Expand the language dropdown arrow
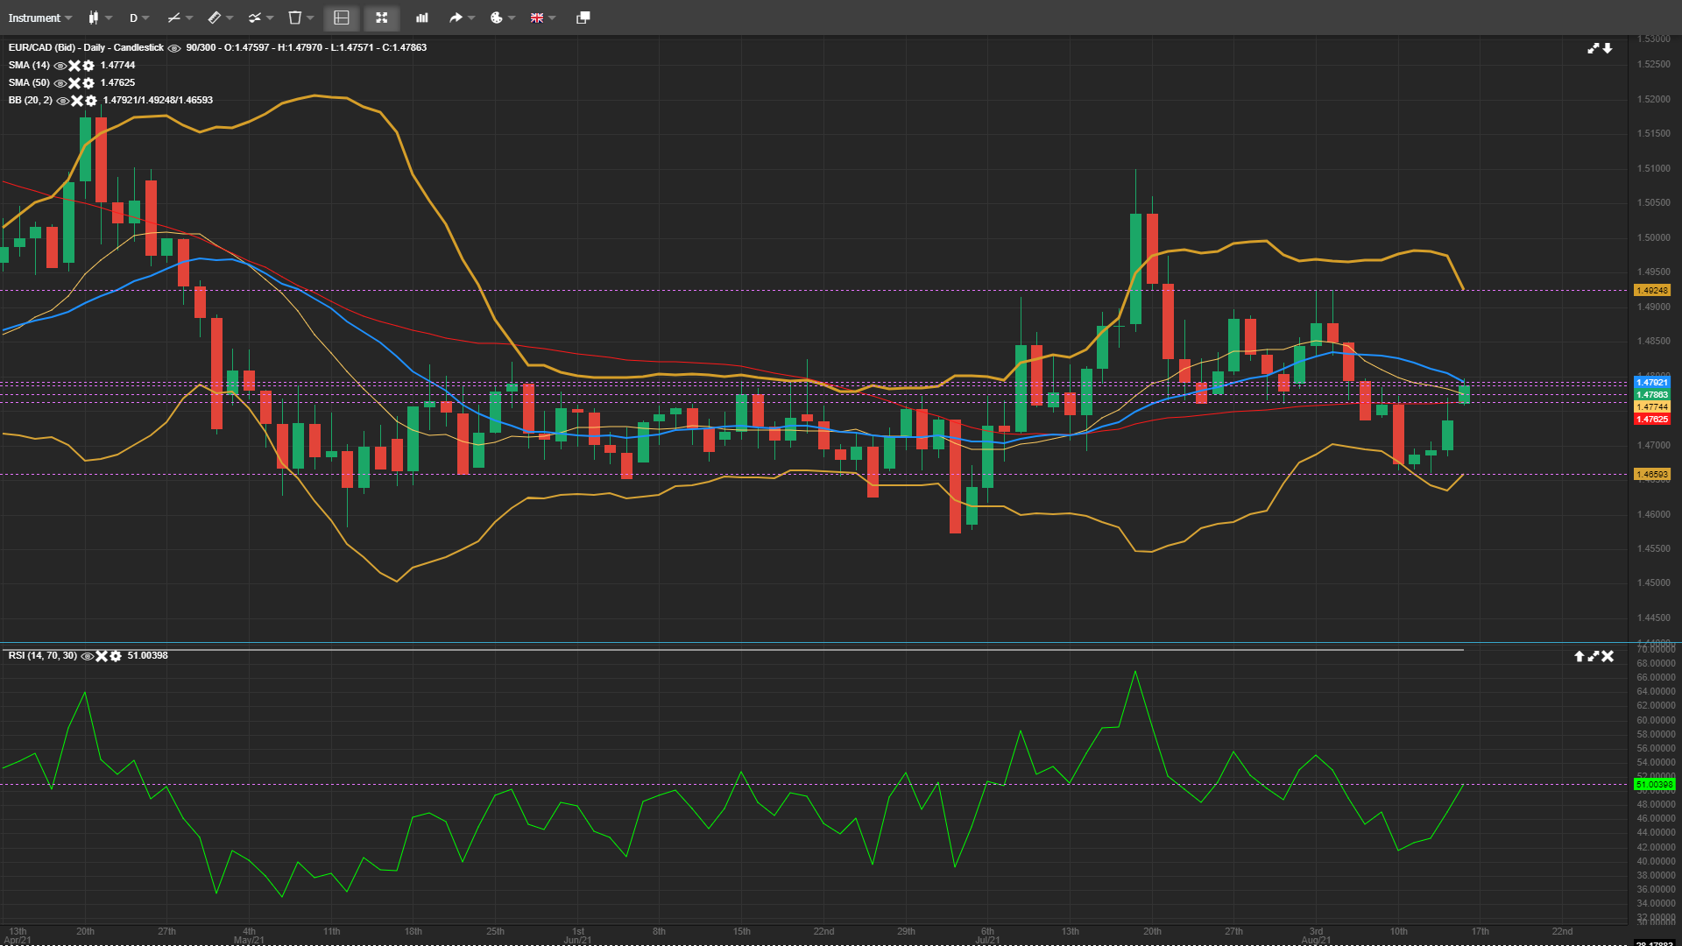Screen dimensions: 1682x946 tap(552, 18)
